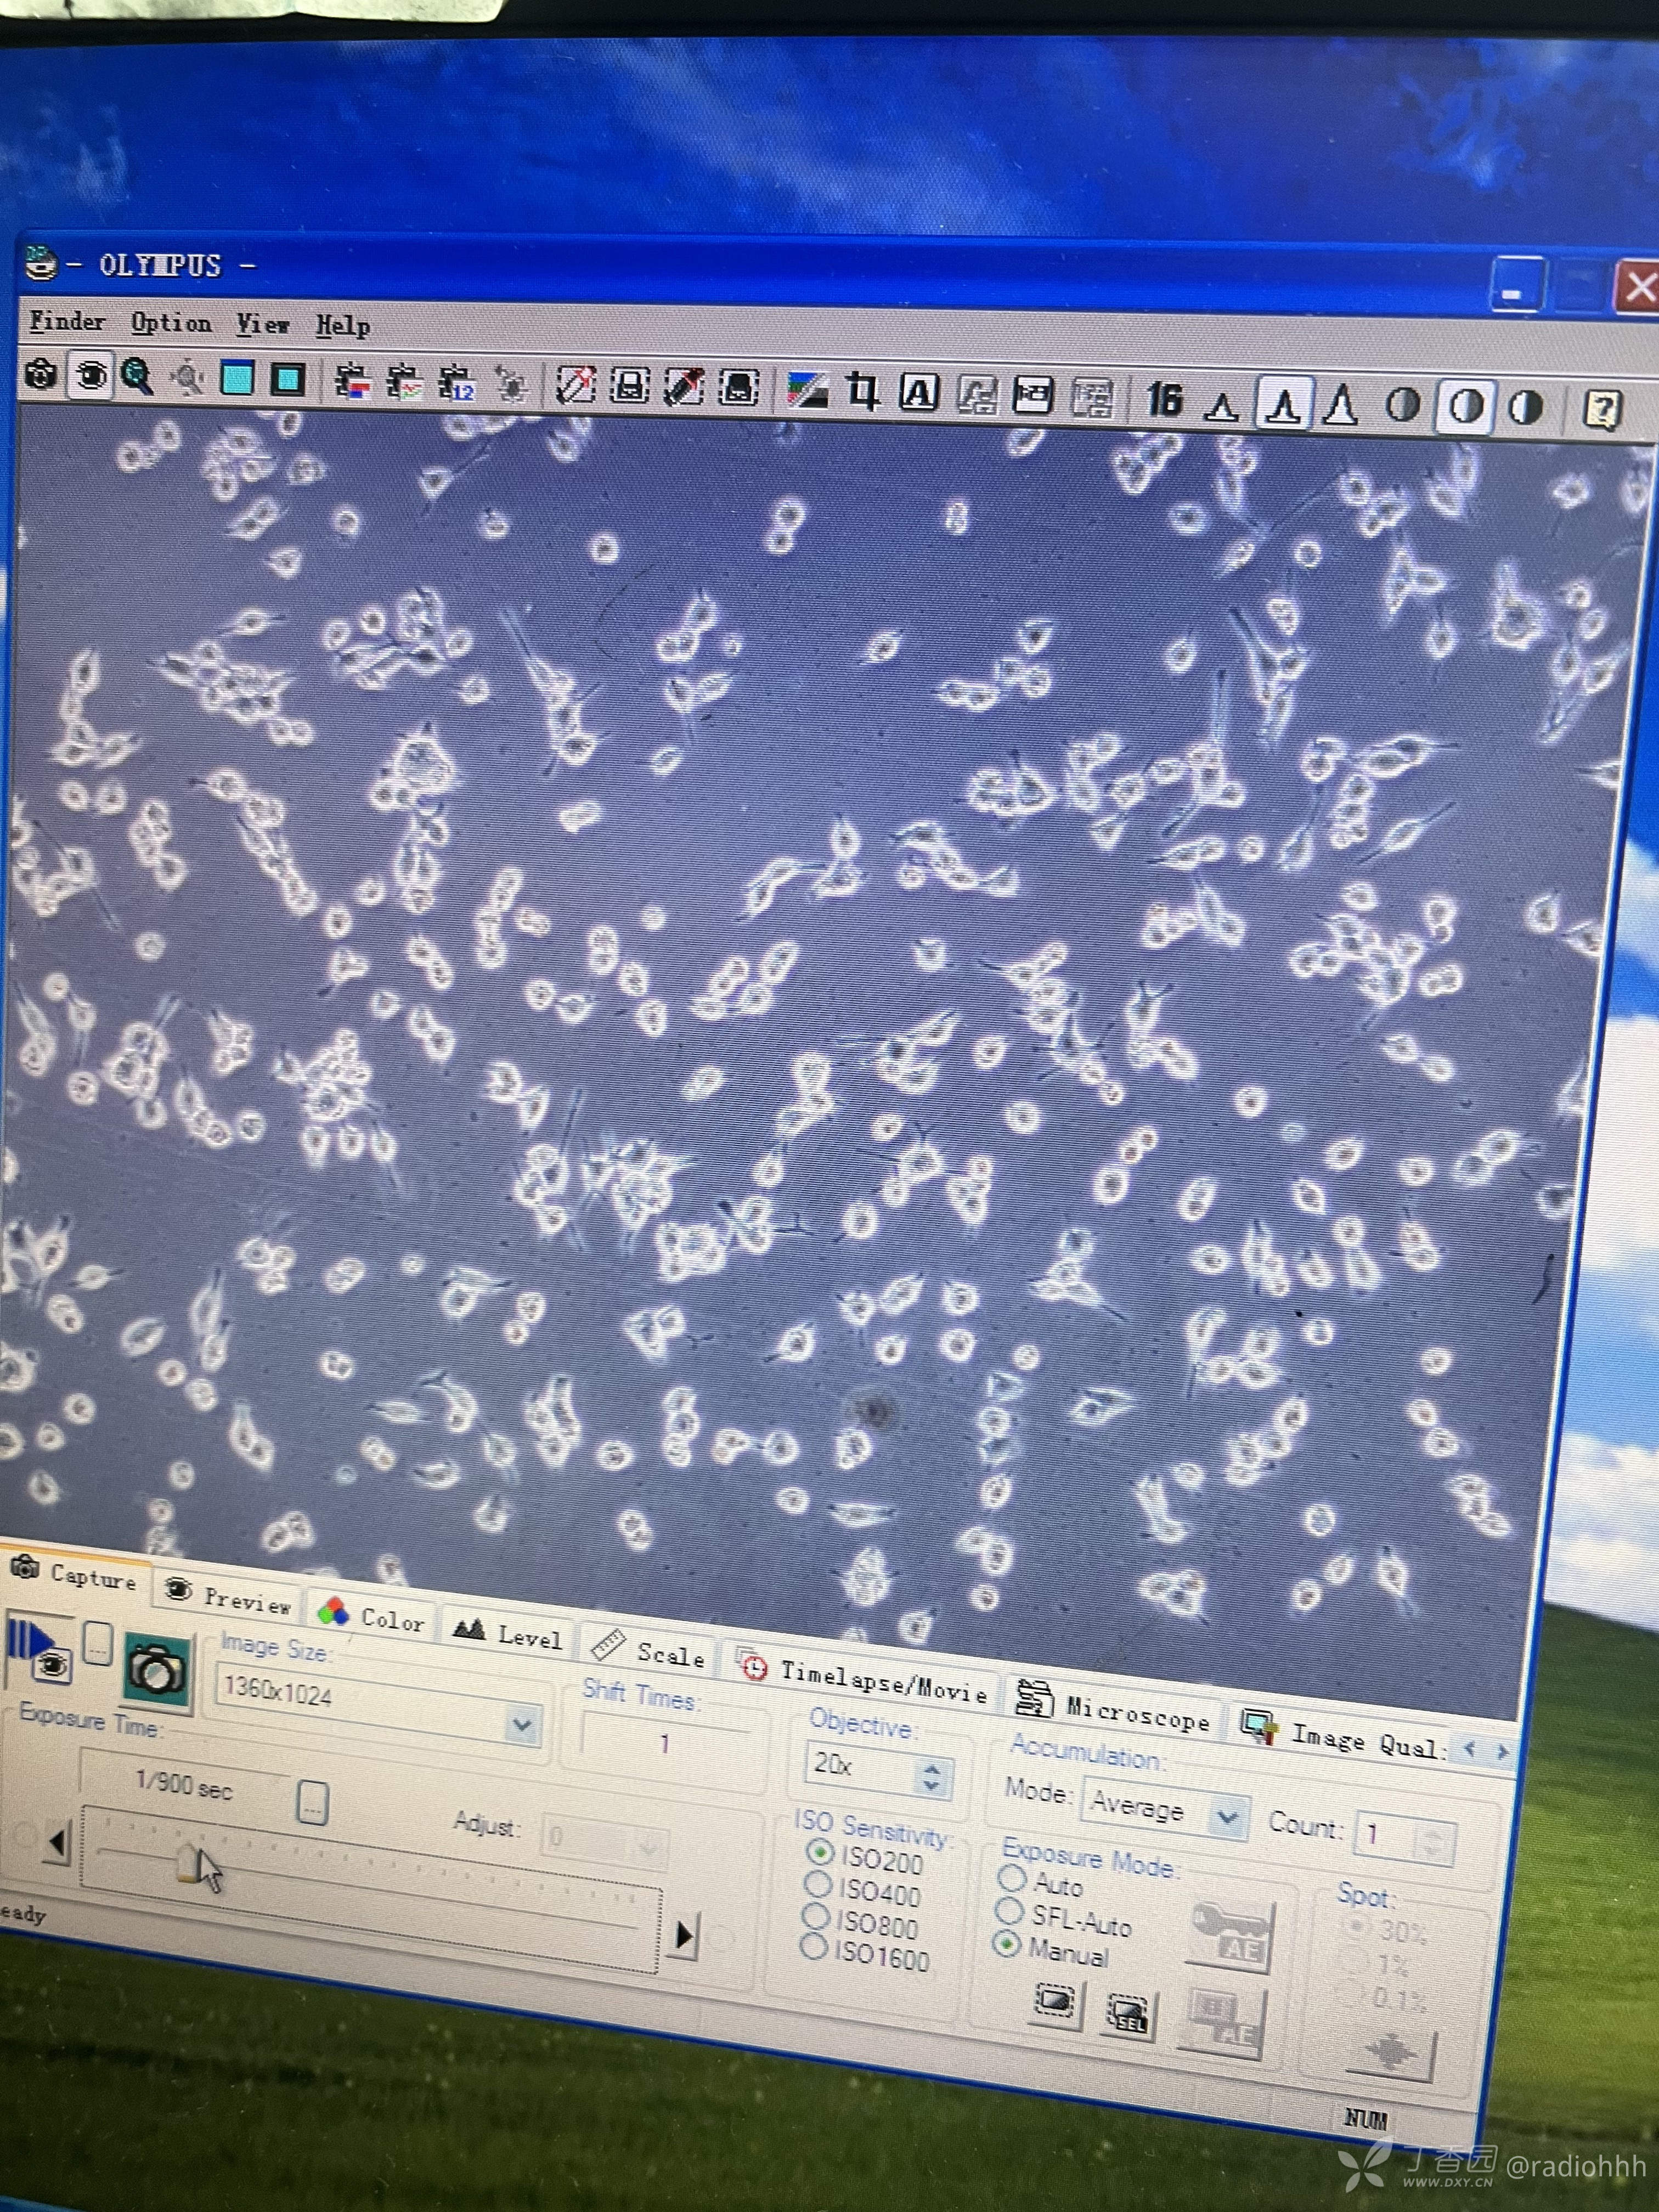The image size is (1659, 2212).
Task: Select ISO200 sensitivity
Action: coord(865,1857)
